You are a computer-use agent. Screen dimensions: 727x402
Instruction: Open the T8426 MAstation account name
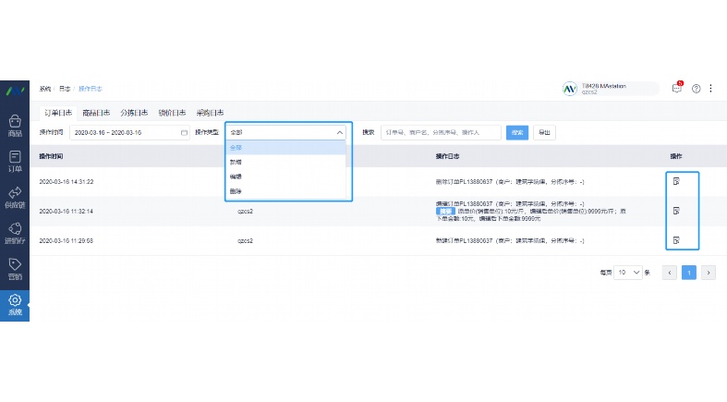[603, 86]
